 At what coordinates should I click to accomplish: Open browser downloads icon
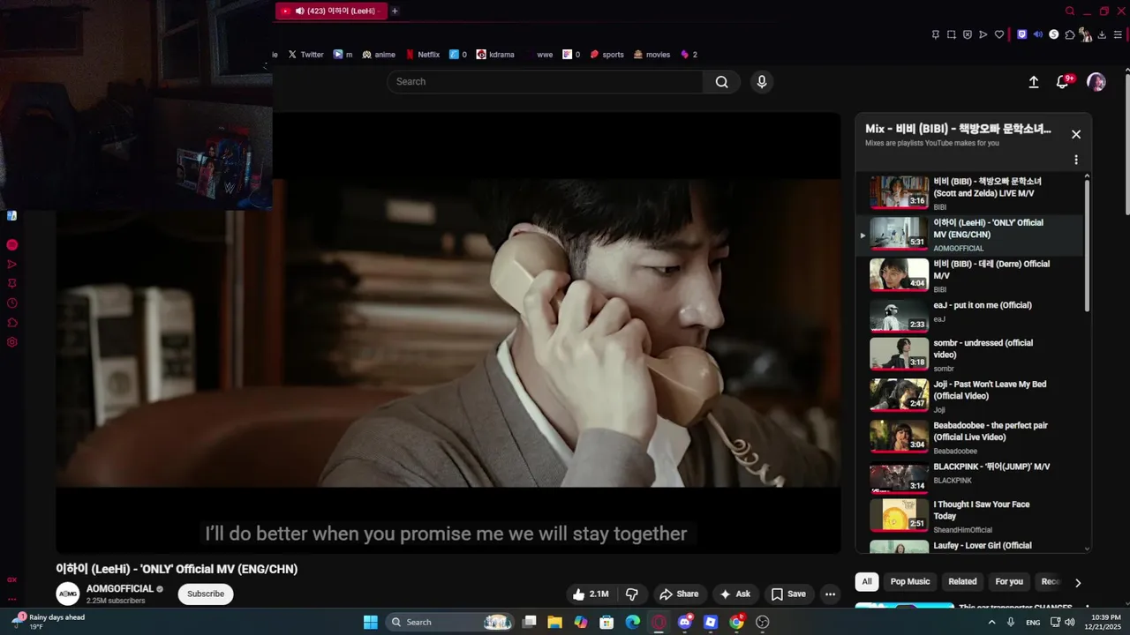tap(1103, 34)
